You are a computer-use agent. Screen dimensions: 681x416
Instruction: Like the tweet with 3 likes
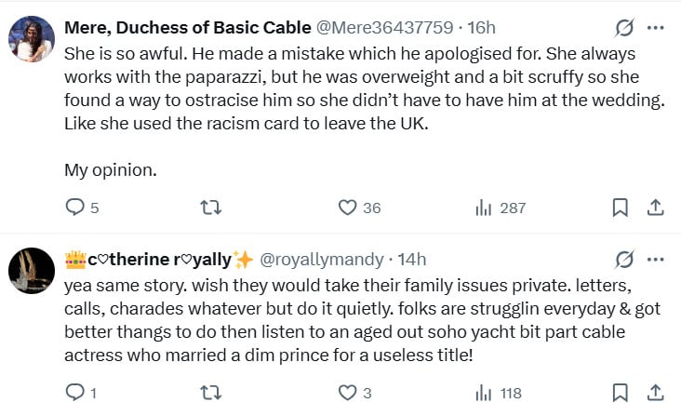(x=347, y=393)
